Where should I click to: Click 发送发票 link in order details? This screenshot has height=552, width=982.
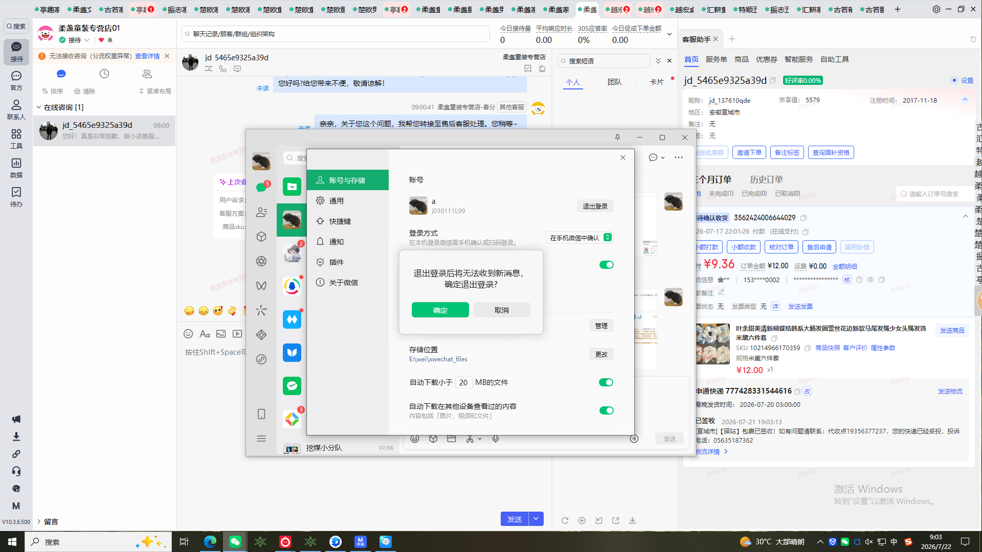pyautogui.click(x=800, y=306)
